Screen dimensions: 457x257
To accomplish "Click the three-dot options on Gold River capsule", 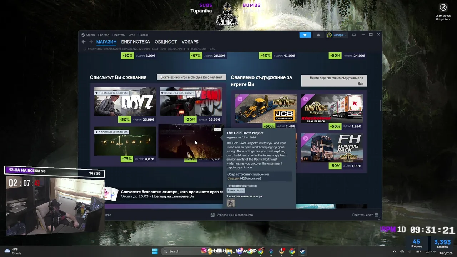I will pyautogui.click(x=217, y=130).
